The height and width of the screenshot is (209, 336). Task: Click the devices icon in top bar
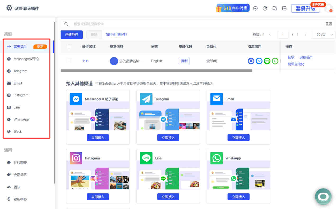tap(275, 8)
